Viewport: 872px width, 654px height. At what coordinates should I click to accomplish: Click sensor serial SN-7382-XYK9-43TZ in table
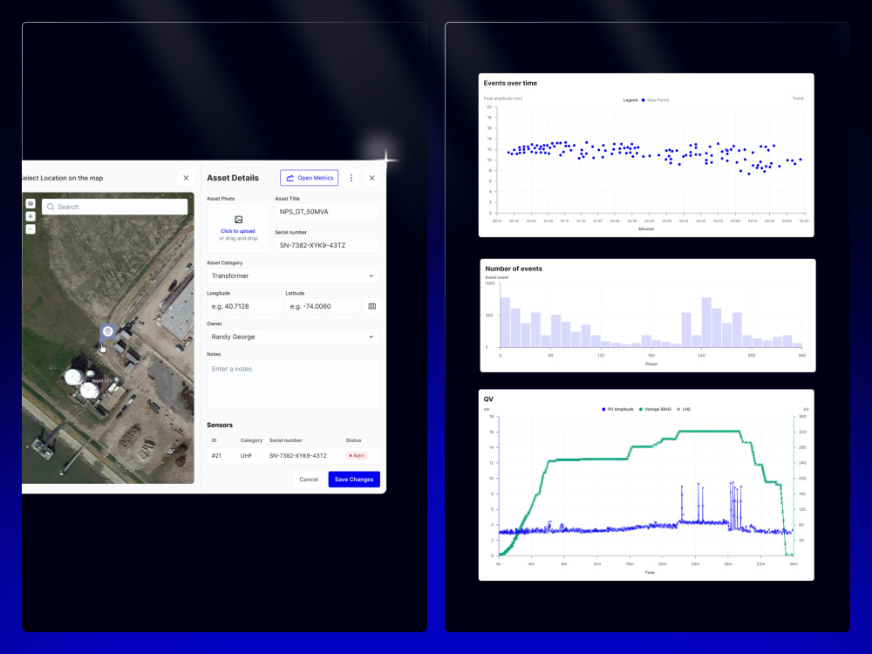(x=298, y=455)
